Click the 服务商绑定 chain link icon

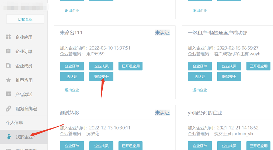tap(8, 109)
